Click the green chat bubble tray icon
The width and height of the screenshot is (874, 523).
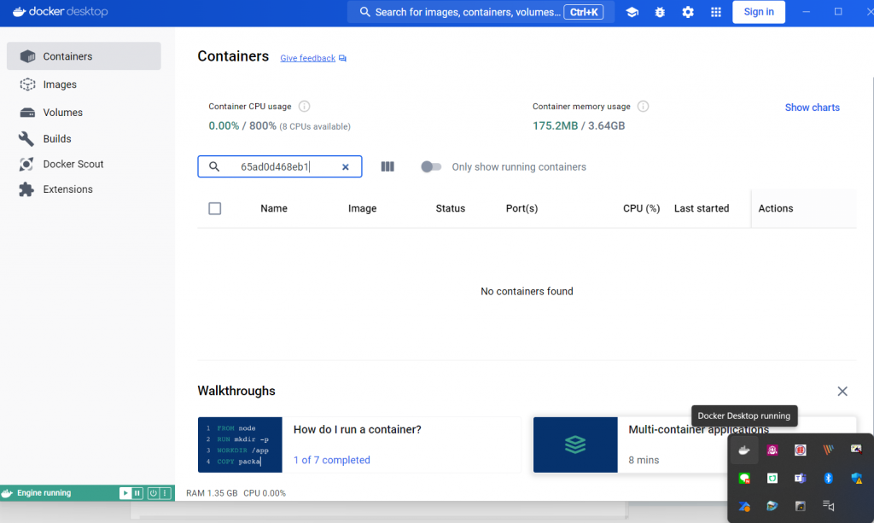tap(744, 478)
